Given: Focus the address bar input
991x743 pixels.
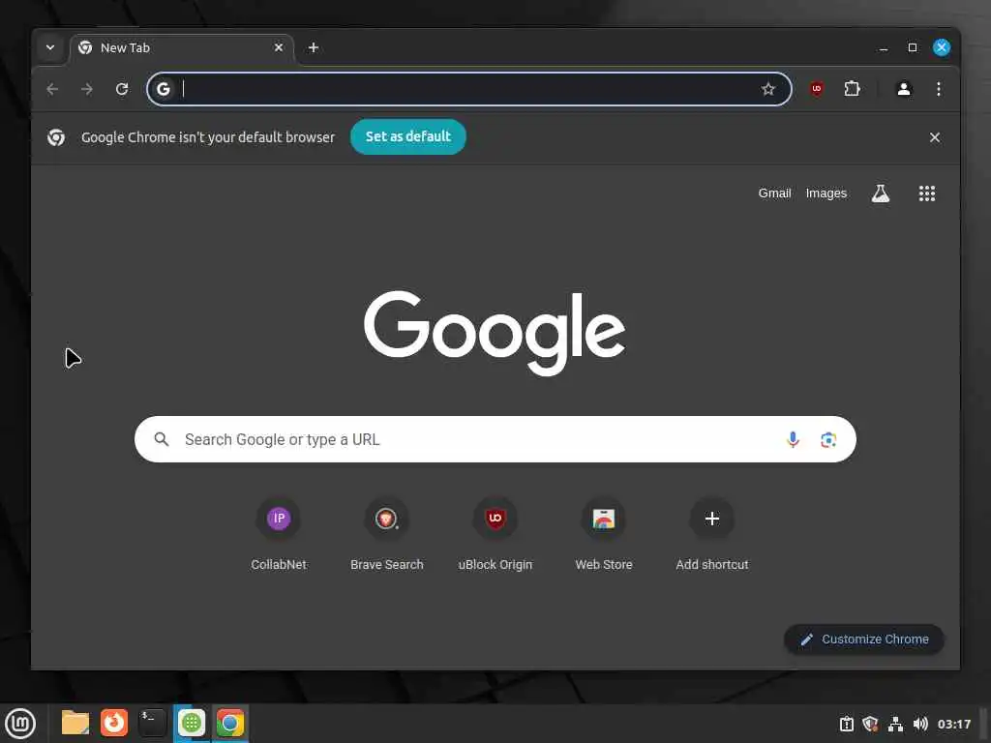Looking at the screenshot, I should [x=467, y=89].
